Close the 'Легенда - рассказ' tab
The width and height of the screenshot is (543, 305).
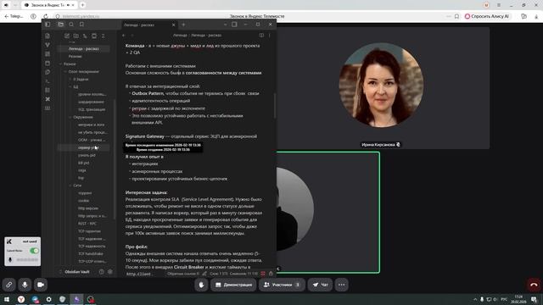click(173, 25)
